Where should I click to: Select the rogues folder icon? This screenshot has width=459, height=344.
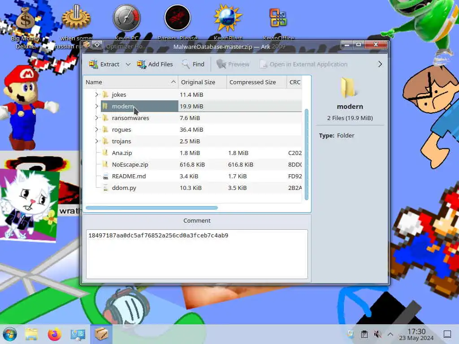click(105, 129)
